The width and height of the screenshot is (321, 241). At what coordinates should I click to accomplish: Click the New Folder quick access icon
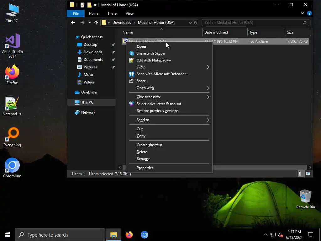point(89,5)
